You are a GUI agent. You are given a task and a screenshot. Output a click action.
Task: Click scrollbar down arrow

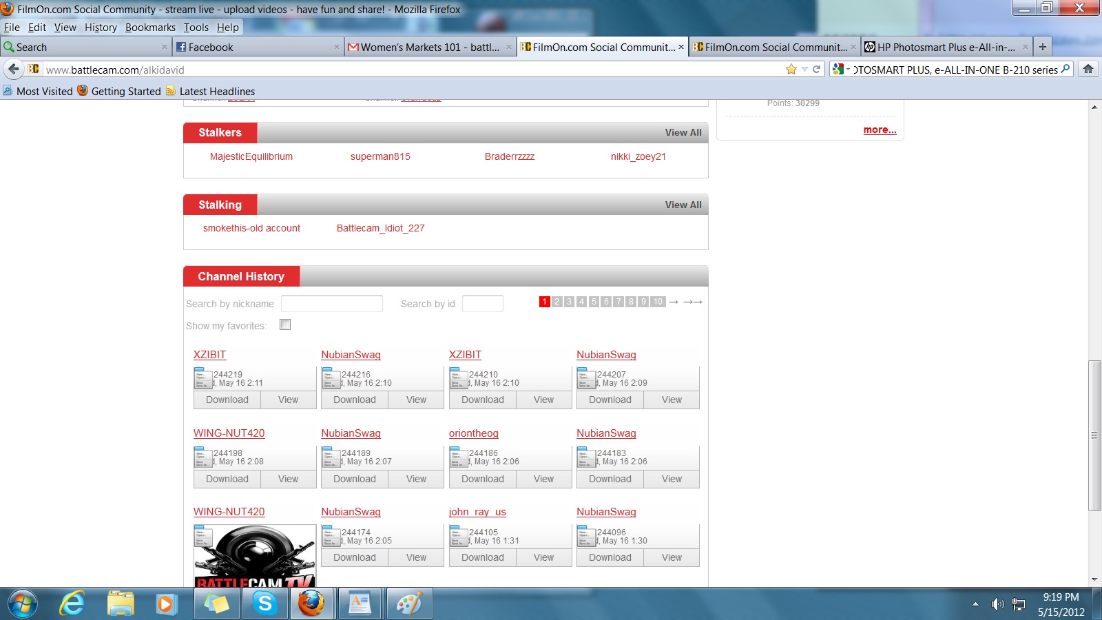point(1094,580)
